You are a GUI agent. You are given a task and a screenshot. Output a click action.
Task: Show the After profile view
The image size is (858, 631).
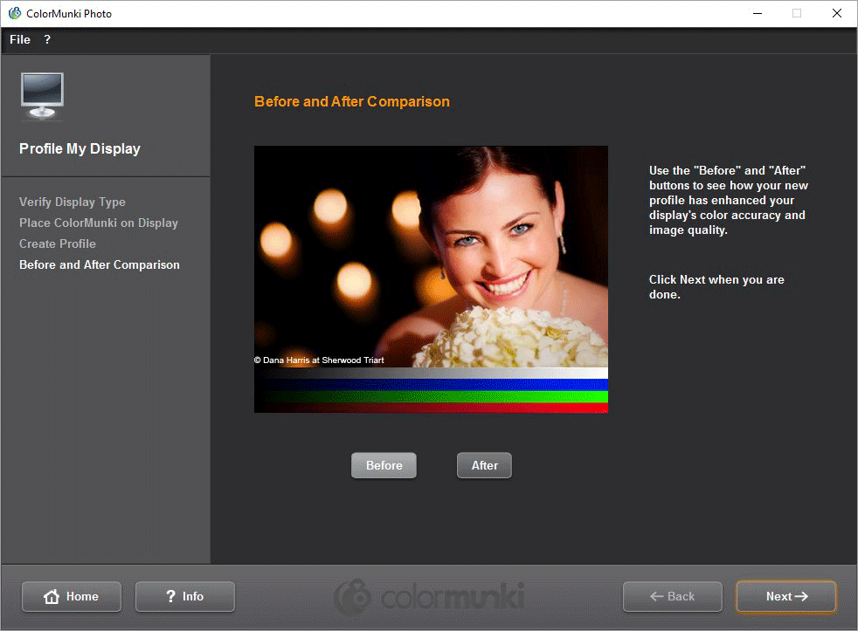click(484, 466)
